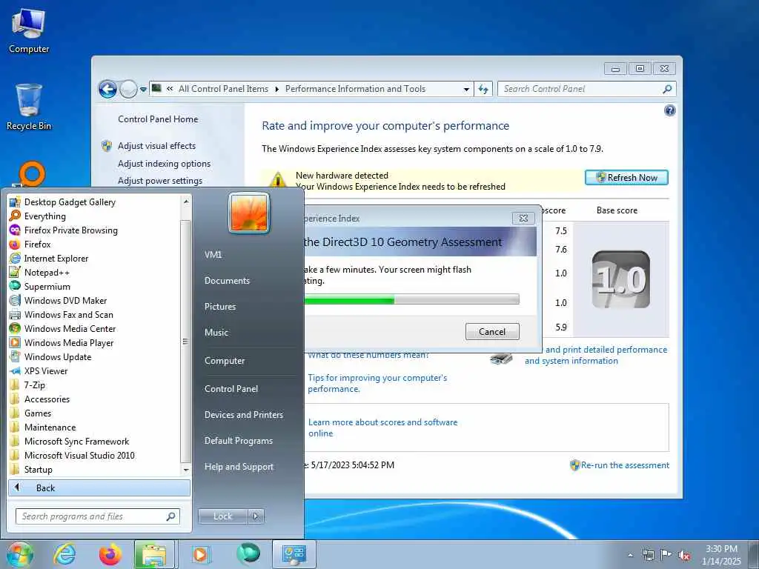This screenshot has height=569, width=759.
Task: Open the address bar history dropdown
Action: pyautogui.click(x=466, y=89)
